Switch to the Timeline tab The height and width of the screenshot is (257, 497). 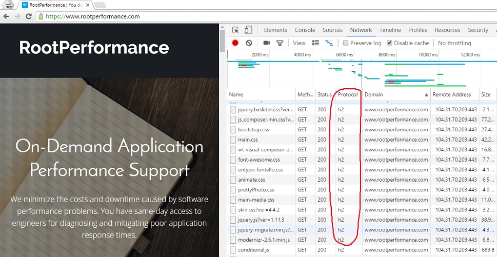pos(390,30)
